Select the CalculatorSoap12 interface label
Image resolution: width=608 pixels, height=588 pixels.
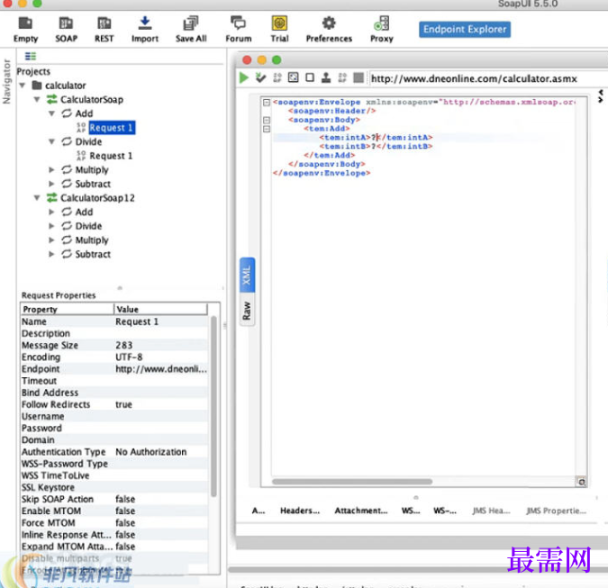point(97,198)
